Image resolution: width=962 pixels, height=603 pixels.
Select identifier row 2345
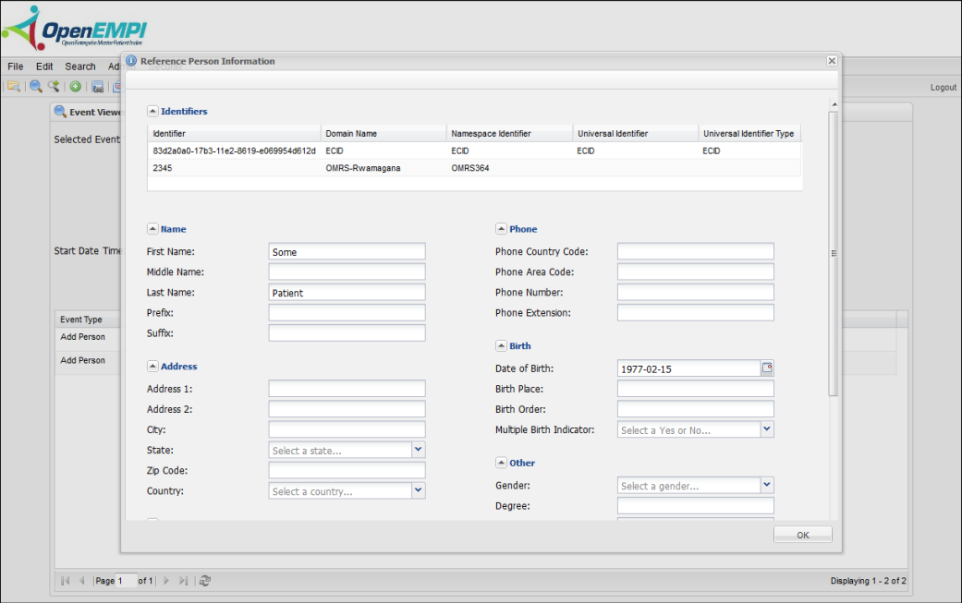click(x=474, y=168)
